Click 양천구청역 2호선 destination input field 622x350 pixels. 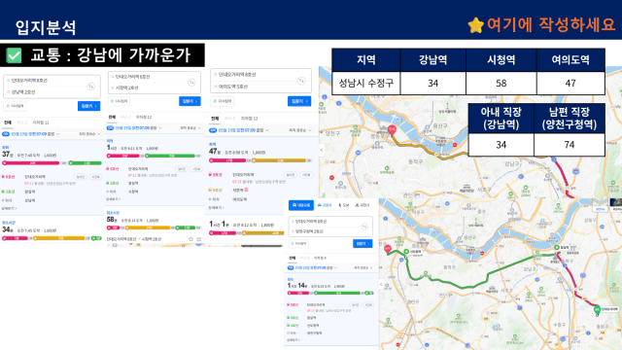[325, 231]
